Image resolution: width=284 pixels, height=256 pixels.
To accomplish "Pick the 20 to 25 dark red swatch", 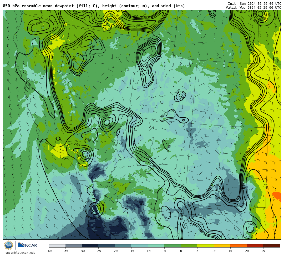I will coord(255,246).
